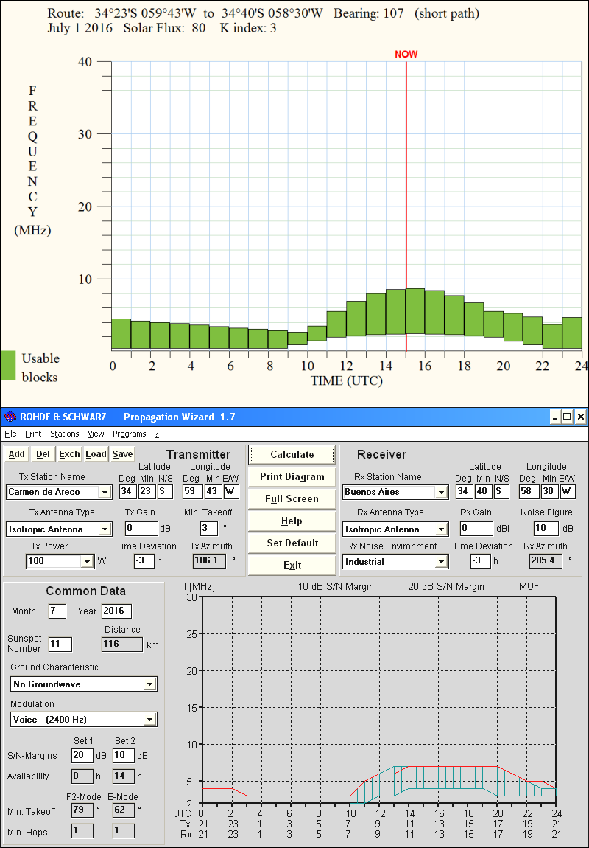This screenshot has width=589, height=848.
Task: Expand the Tx Power dropdown
Action: click(87, 561)
